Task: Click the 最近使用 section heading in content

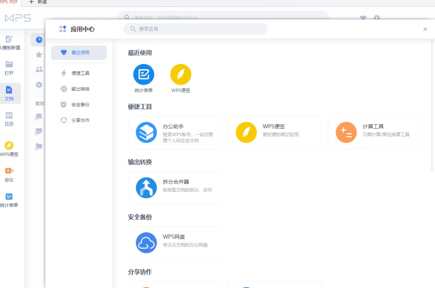Action: pyautogui.click(x=140, y=53)
